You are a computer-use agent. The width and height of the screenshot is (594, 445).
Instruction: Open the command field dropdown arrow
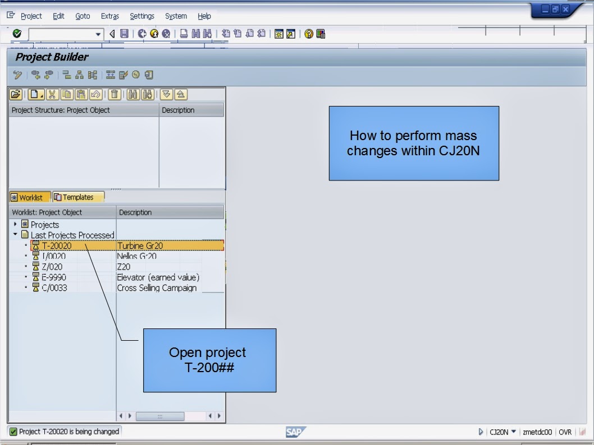[98, 34]
